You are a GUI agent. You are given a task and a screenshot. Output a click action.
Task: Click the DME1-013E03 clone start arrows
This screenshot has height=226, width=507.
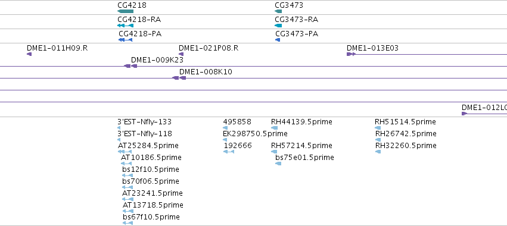pos(351,54)
